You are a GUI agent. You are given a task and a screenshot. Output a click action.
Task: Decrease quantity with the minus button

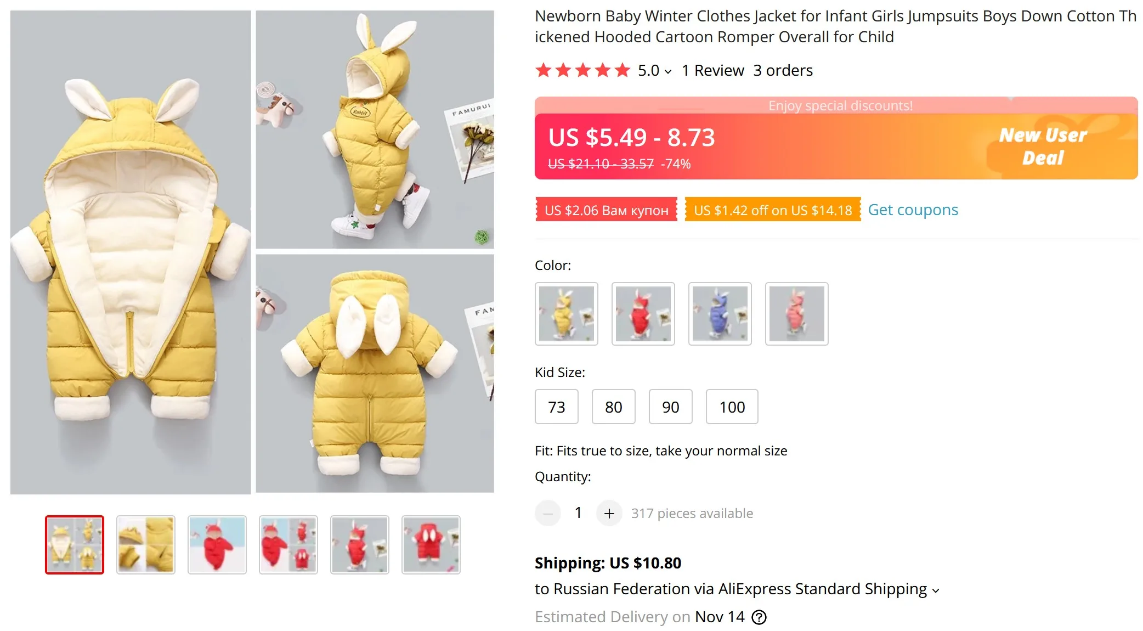coord(547,513)
